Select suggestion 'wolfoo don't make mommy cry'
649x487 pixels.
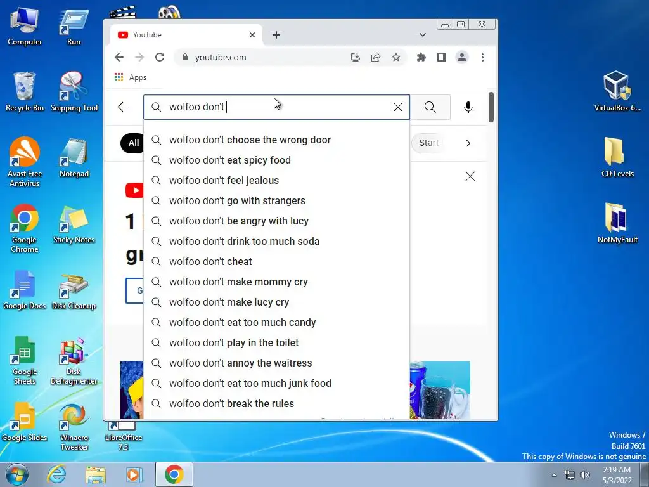pos(277,282)
